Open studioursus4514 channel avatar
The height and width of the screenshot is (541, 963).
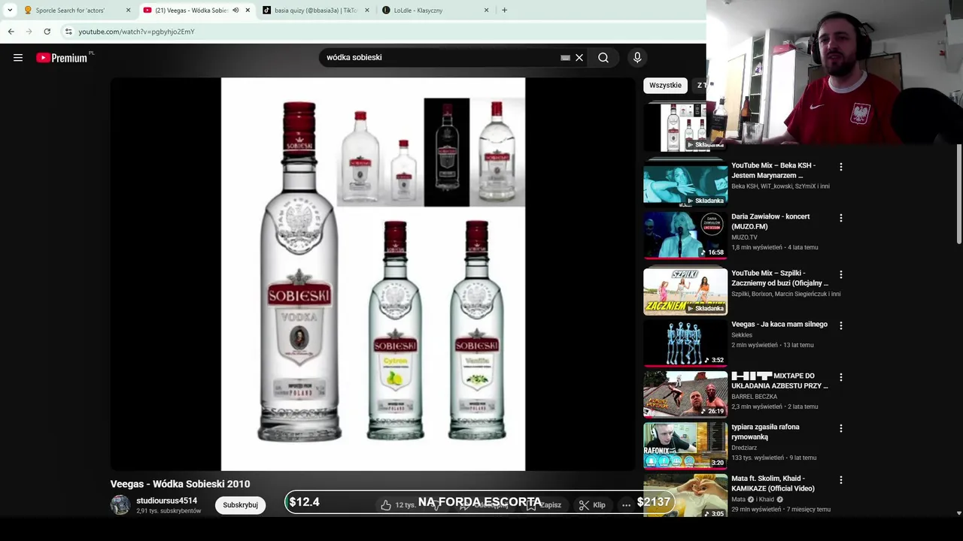coord(120,505)
